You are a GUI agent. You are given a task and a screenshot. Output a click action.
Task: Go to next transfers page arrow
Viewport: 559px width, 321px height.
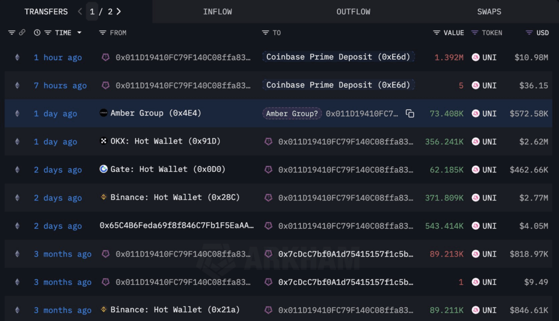coord(119,11)
